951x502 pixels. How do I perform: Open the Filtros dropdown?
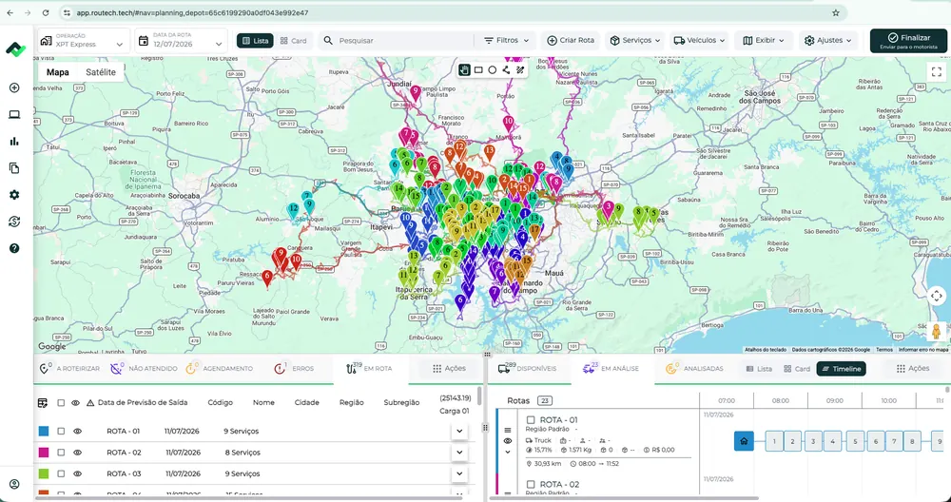pos(507,41)
